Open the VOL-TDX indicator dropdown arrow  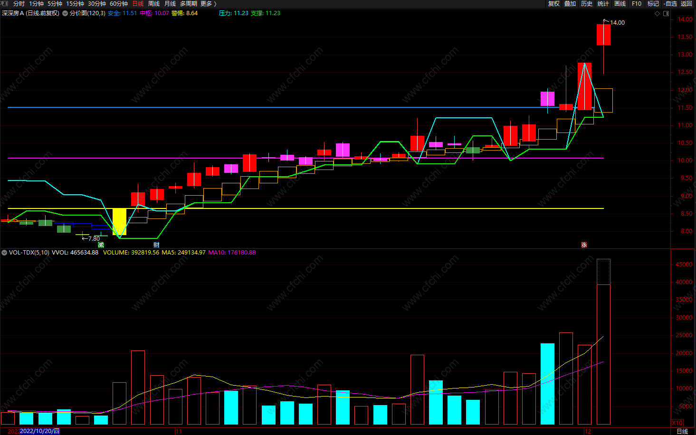[4, 253]
